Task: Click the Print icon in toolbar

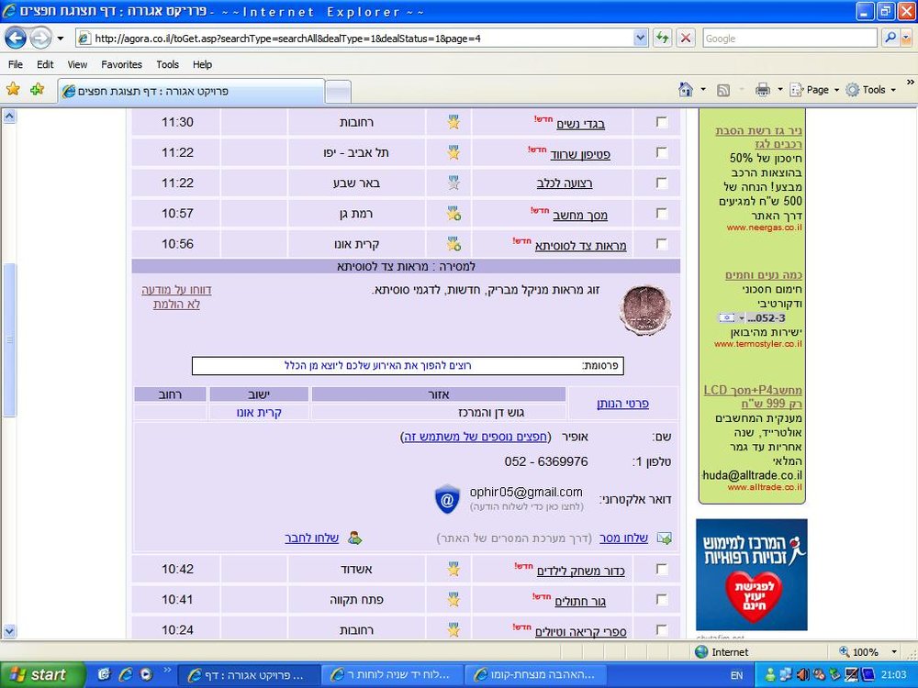Action: click(762, 90)
